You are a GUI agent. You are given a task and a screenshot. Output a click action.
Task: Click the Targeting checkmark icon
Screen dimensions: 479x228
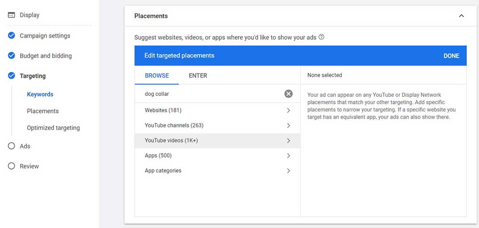coord(11,75)
